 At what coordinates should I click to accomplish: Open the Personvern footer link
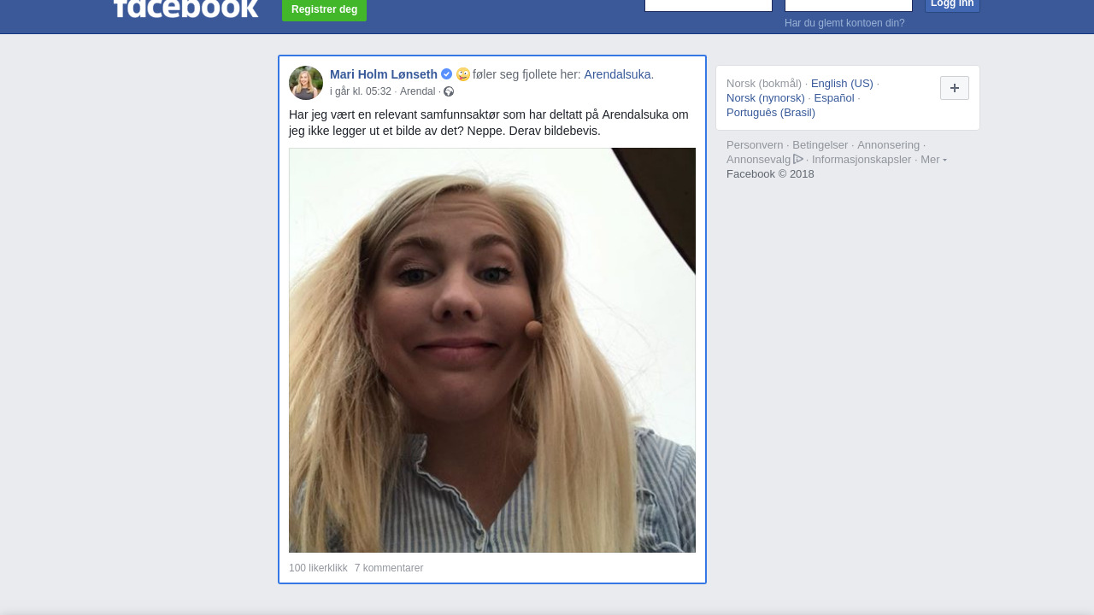click(x=755, y=145)
